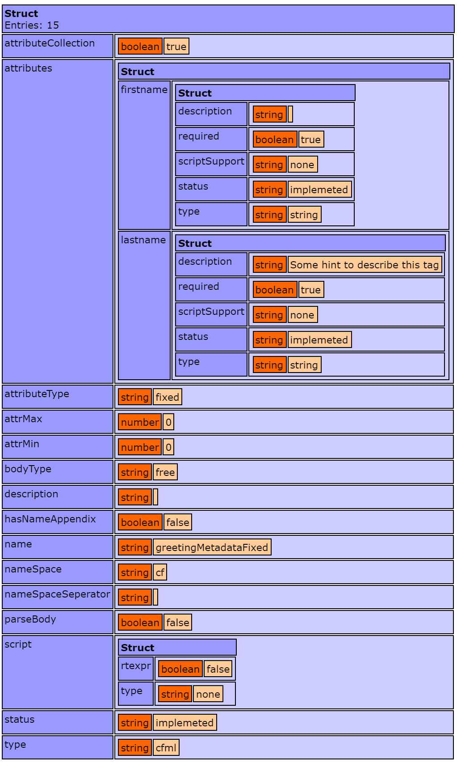Collapse the script Struct header
This screenshot has height=763, width=457.
[177, 648]
